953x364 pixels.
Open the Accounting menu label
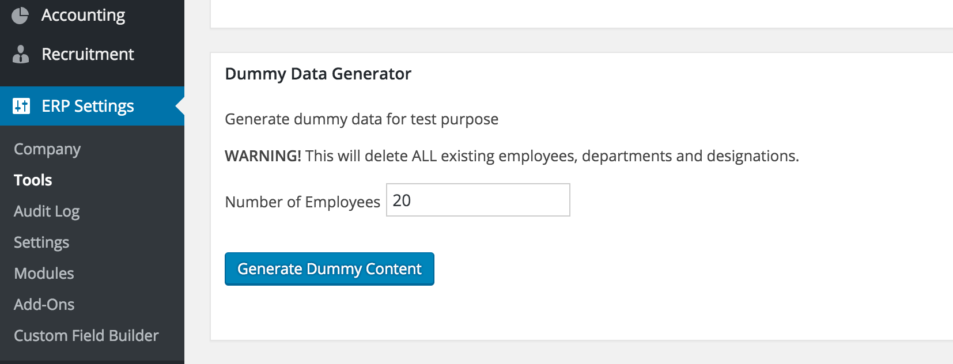point(83,16)
